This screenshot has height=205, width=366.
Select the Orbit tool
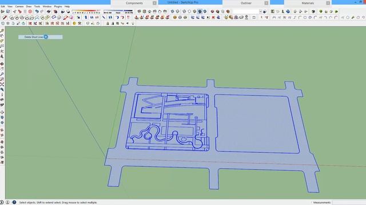(x=2, y=64)
